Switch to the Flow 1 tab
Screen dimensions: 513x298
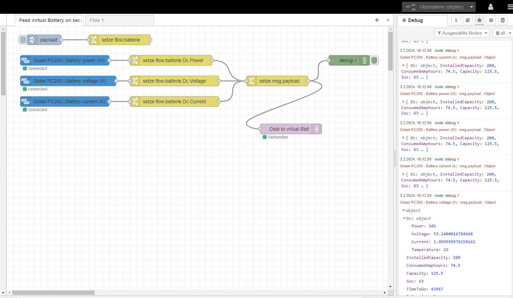coord(119,20)
